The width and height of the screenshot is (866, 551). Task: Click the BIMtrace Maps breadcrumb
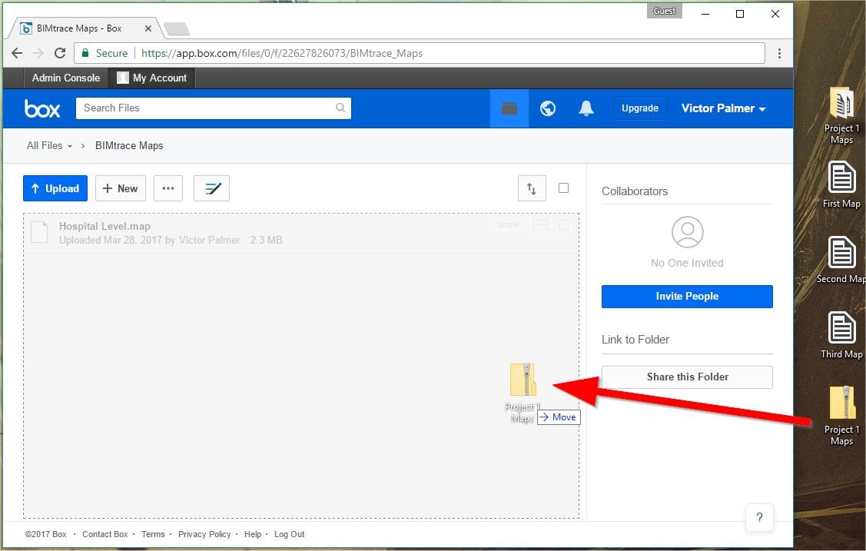pyautogui.click(x=128, y=146)
